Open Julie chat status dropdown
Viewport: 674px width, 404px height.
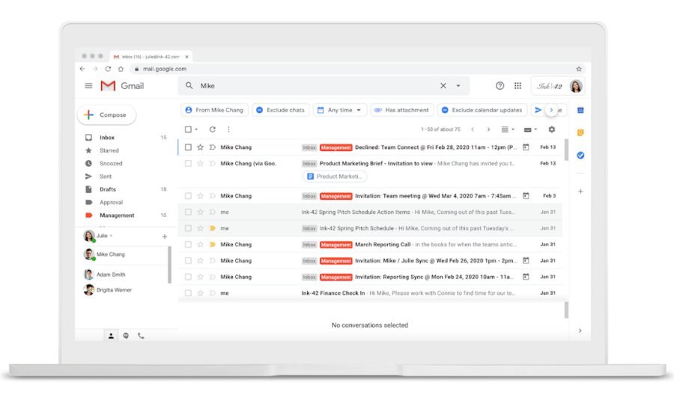pos(111,236)
